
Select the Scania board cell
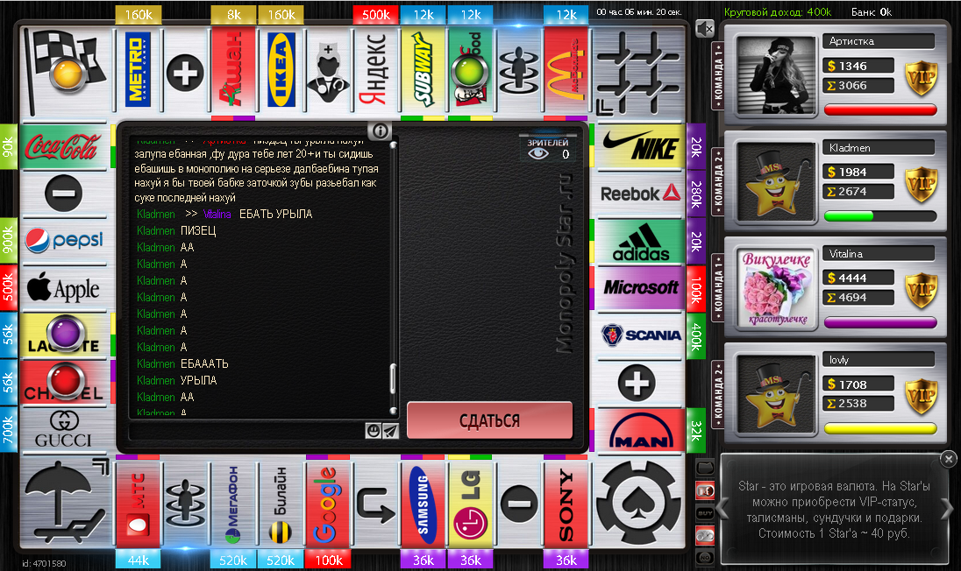coord(640,335)
